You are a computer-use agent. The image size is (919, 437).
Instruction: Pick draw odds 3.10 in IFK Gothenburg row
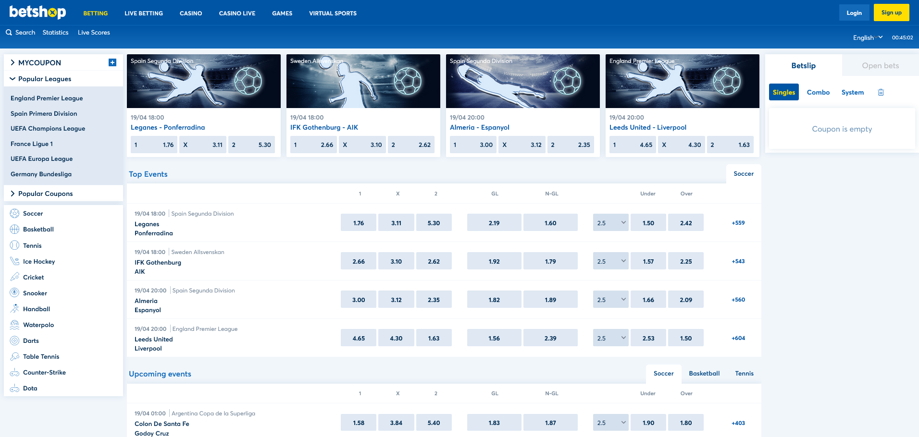pyautogui.click(x=396, y=261)
